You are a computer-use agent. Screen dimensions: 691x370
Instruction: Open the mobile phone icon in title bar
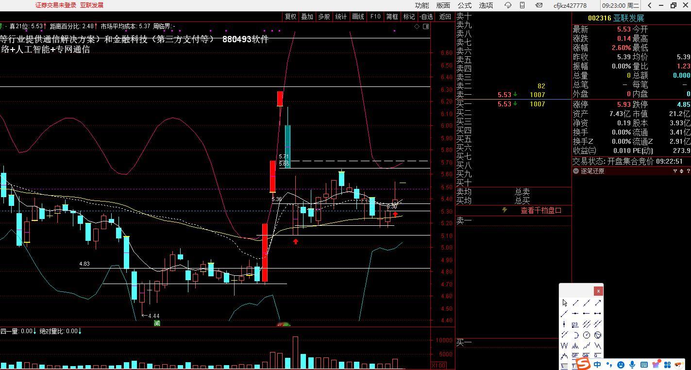point(522,5)
